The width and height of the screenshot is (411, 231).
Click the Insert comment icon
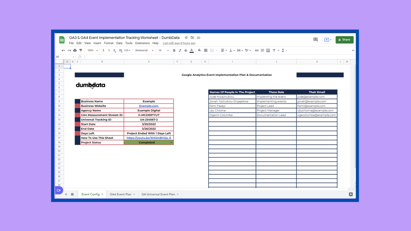[262, 50]
